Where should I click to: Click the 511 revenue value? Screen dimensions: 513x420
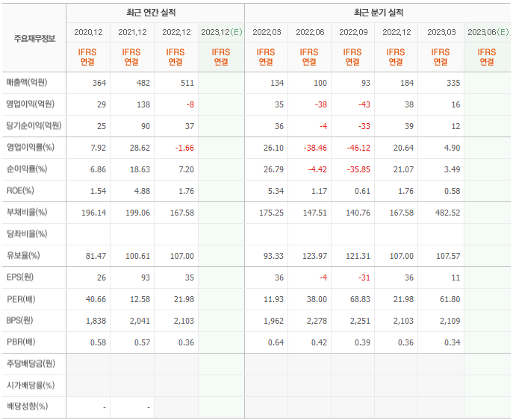click(187, 83)
